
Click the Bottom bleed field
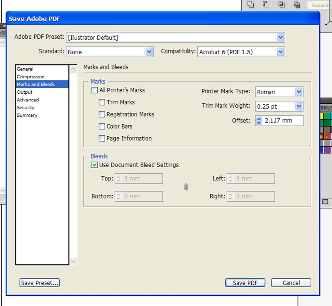click(139, 196)
